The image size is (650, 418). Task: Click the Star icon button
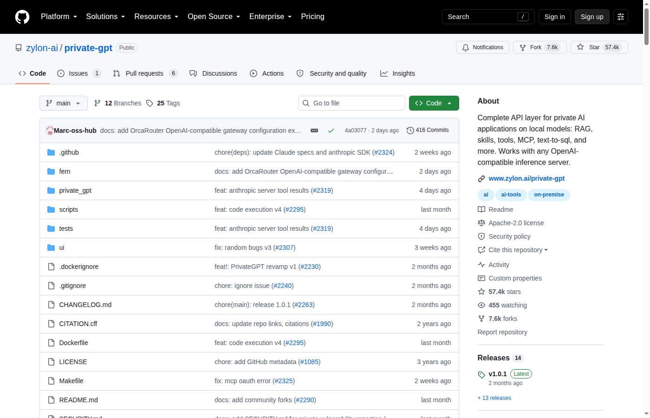click(580, 47)
